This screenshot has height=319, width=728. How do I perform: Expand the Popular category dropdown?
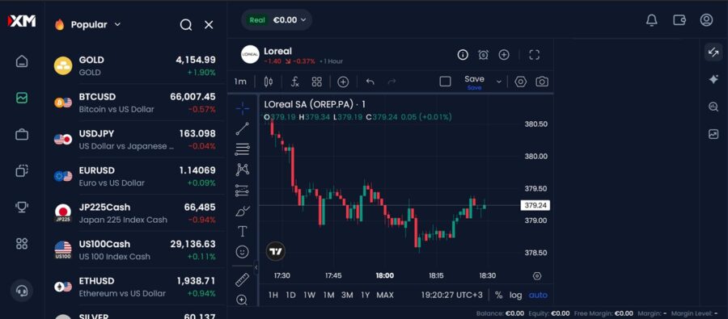pyautogui.click(x=117, y=24)
